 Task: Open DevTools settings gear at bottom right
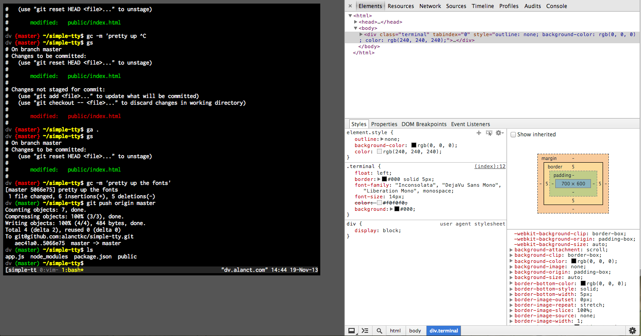pyautogui.click(x=633, y=331)
